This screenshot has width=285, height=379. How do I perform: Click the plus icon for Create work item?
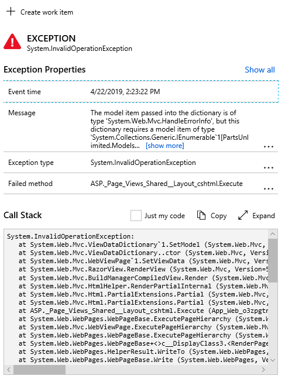tap(11, 12)
